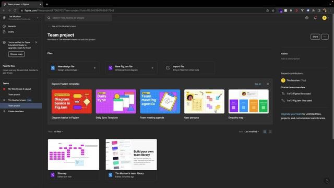Click Upgrade your team link
This screenshot has width=334, height=188.
coord(291,114)
